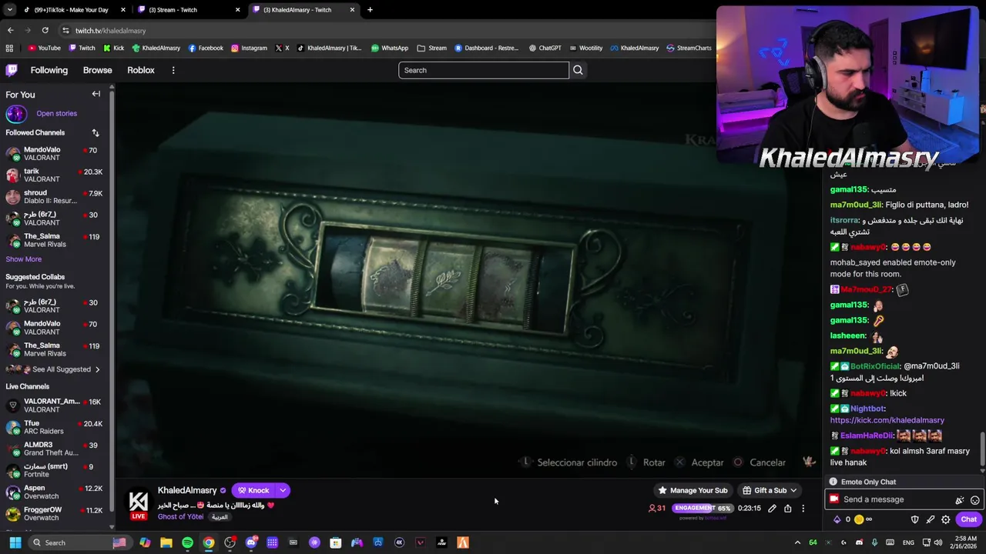Focus the browser address bar
This screenshot has width=986, height=554.
pyautogui.click(x=385, y=30)
